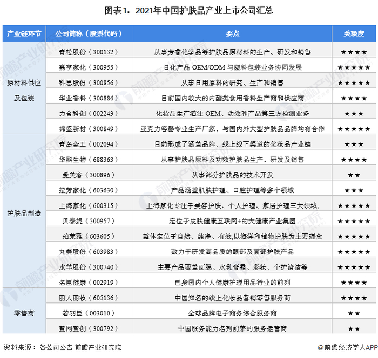The height and width of the screenshot is (358, 378).
Task: Click description 从事日用原料的研究、生产和销售
Action: pyautogui.click(x=232, y=82)
